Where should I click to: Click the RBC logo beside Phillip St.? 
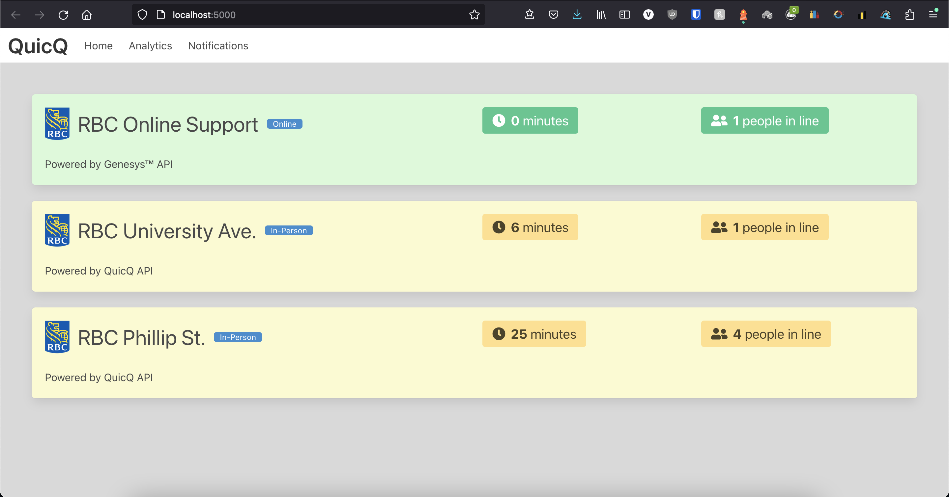pyautogui.click(x=57, y=337)
